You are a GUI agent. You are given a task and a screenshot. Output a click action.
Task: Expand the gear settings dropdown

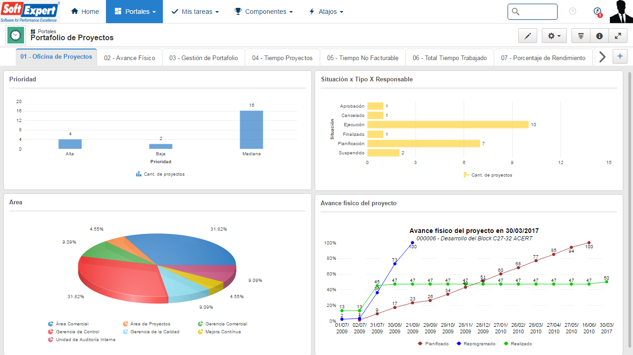point(554,36)
